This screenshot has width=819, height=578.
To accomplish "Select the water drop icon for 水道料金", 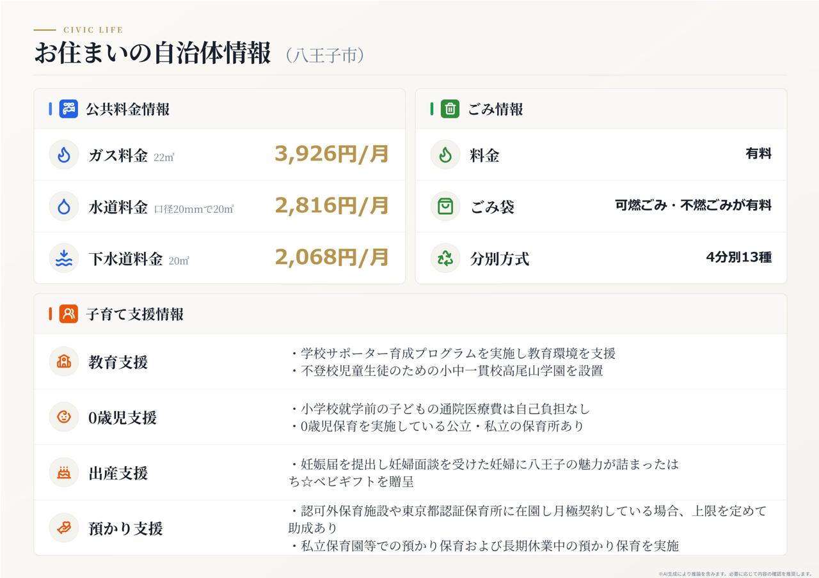I will [x=64, y=207].
